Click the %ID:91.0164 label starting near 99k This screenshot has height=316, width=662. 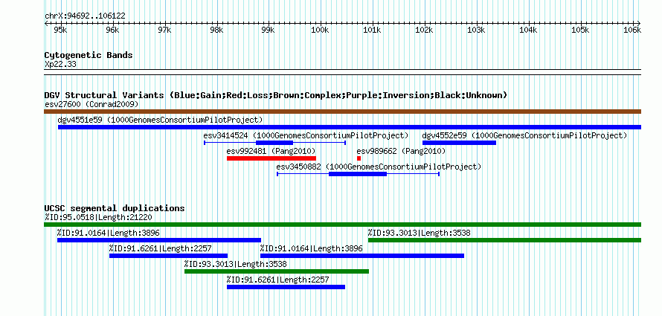pos(311,248)
